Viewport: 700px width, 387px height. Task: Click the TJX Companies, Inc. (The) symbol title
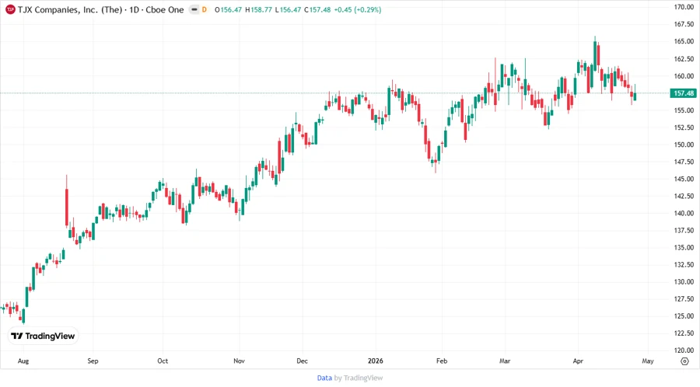70,9
